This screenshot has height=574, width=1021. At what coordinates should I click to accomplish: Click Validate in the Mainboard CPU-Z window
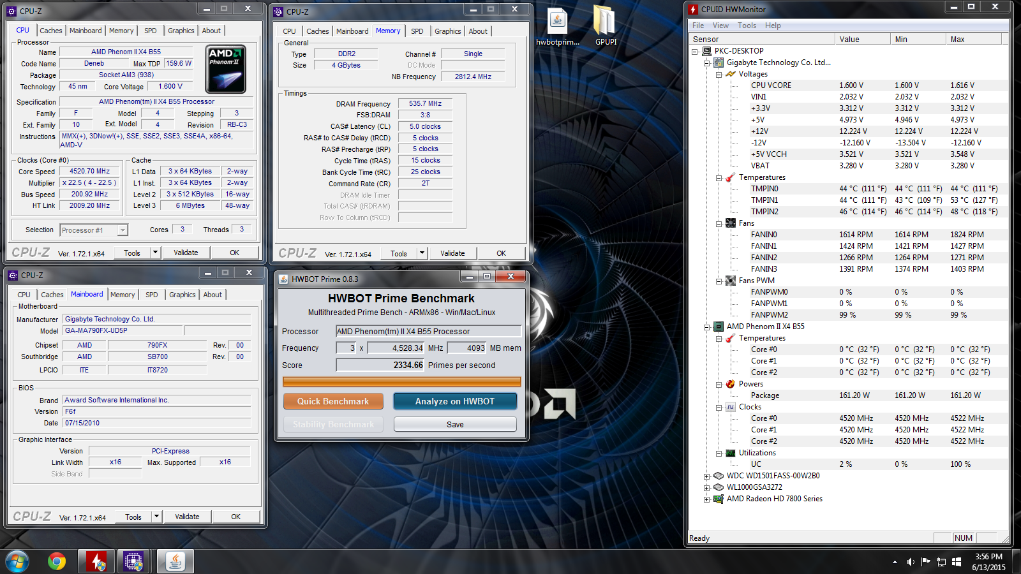pos(187,517)
